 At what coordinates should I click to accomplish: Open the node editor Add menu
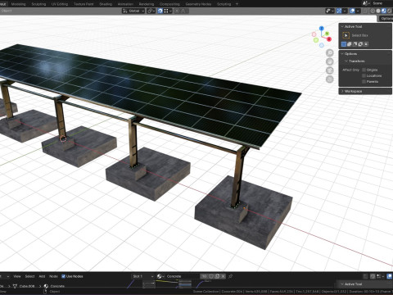(x=42, y=276)
